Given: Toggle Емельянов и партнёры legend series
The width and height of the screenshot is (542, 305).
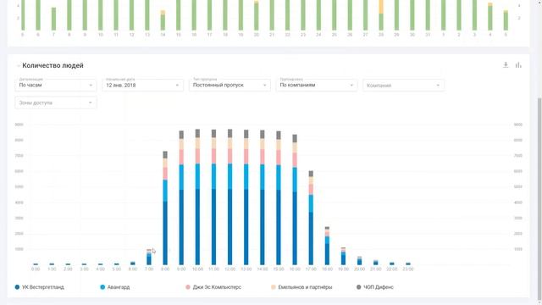Looking at the screenshot, I should [x=301, y=287].
